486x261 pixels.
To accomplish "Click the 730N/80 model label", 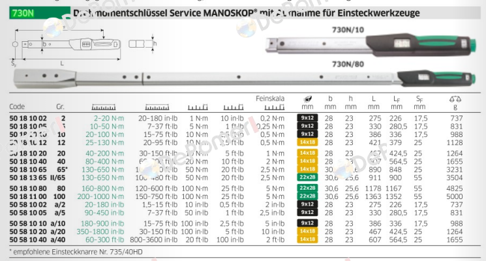I will pyautogui.click(x=348, y=64).
